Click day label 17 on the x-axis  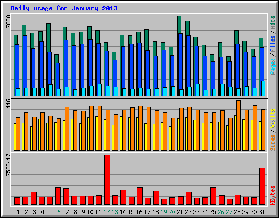click(x=147, y=212)
